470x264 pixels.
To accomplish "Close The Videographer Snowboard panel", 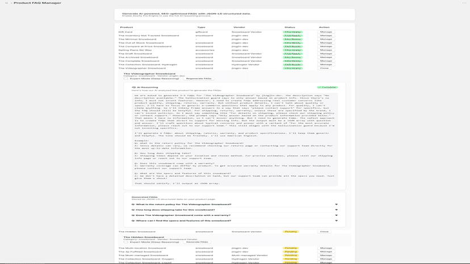I will pos(324,68).
